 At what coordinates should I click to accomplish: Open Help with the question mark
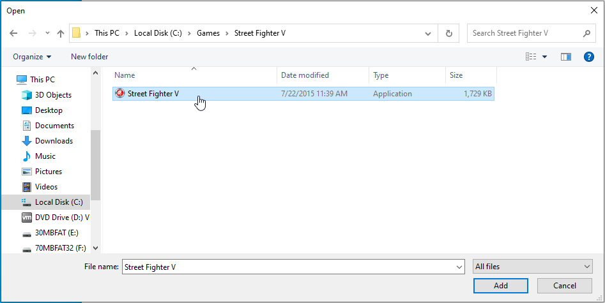tap(589, 57)
